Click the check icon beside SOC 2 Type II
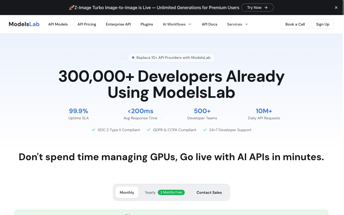This screenshot has height=215, width=344. (94, 130)
